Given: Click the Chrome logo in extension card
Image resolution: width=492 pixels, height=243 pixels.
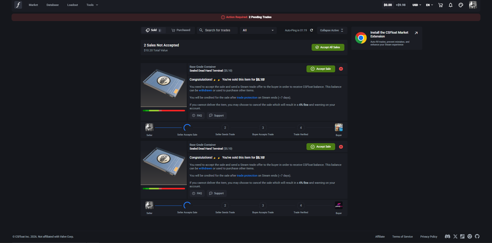Looking at the screenshot, I should 361,38.
